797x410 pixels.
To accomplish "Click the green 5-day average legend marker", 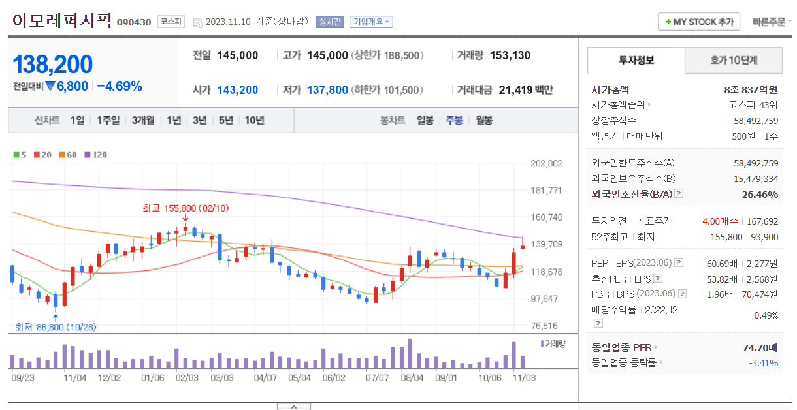I will tap(16, 155).
